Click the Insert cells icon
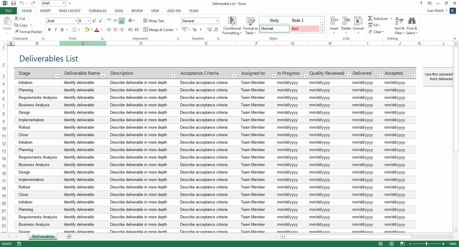Screen dimensions: 459x247 (334, 21)
